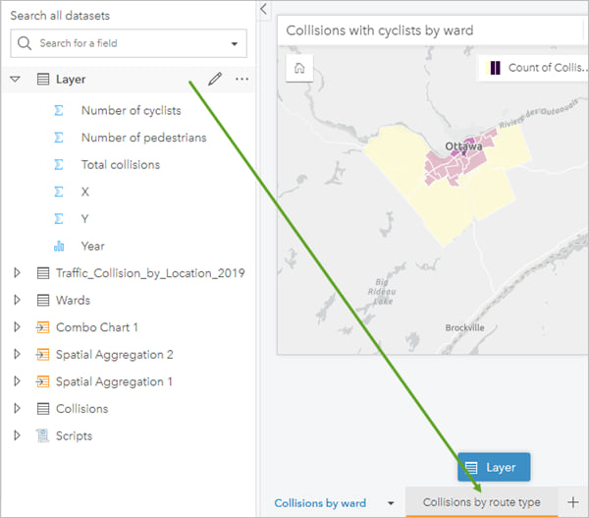Add a new page with the plus button
Screen dimensions: 589x518
pos(572,502)
